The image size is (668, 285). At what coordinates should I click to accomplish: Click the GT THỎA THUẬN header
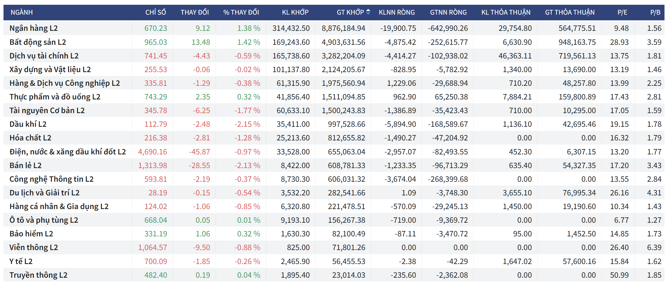click(x=570, y=12)
